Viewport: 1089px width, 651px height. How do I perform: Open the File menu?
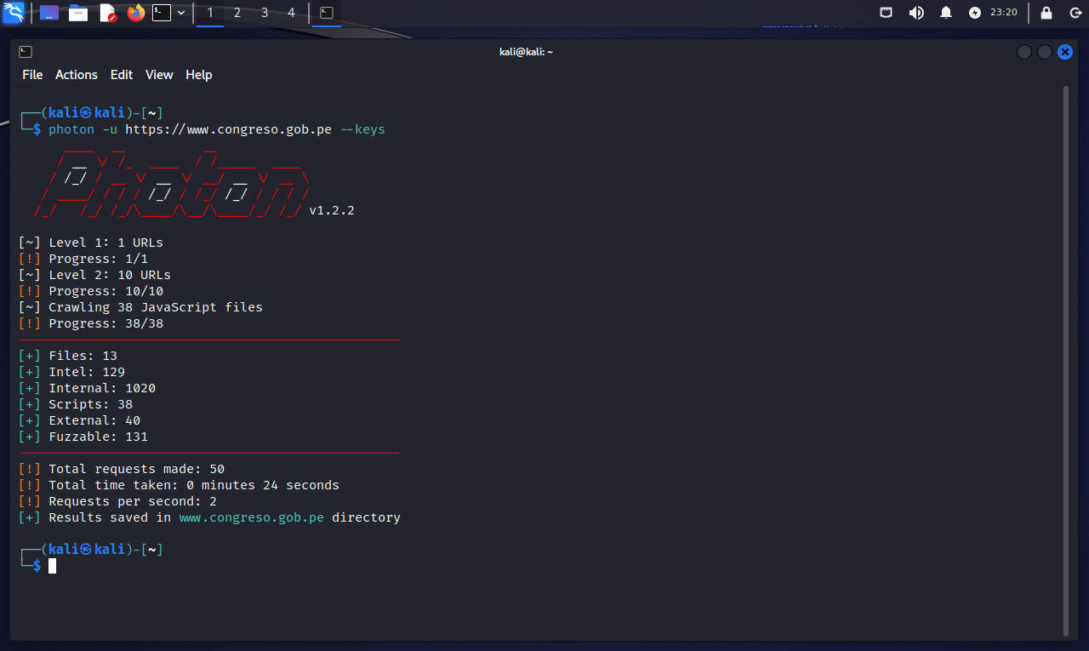(32, 75)
